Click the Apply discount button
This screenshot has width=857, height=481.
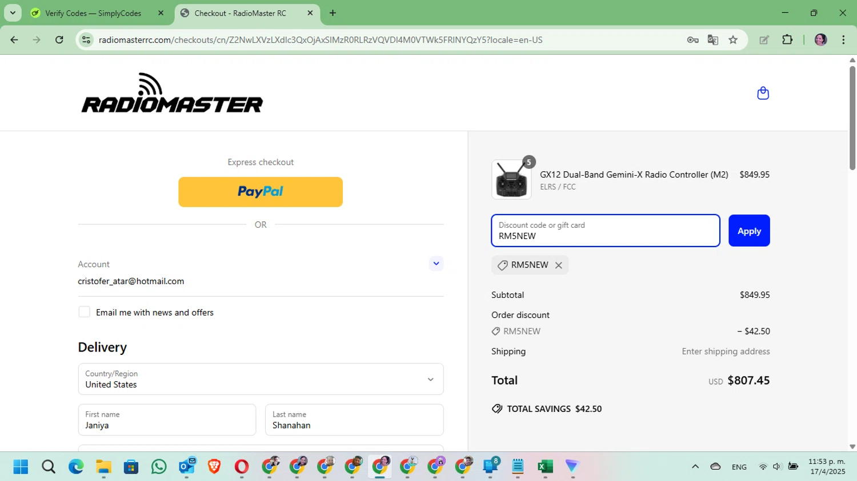749,231
